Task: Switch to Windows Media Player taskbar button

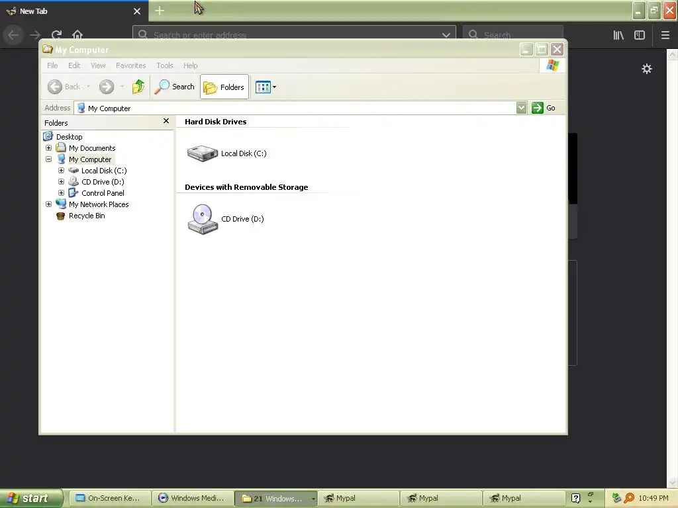Action: [193, 498]
